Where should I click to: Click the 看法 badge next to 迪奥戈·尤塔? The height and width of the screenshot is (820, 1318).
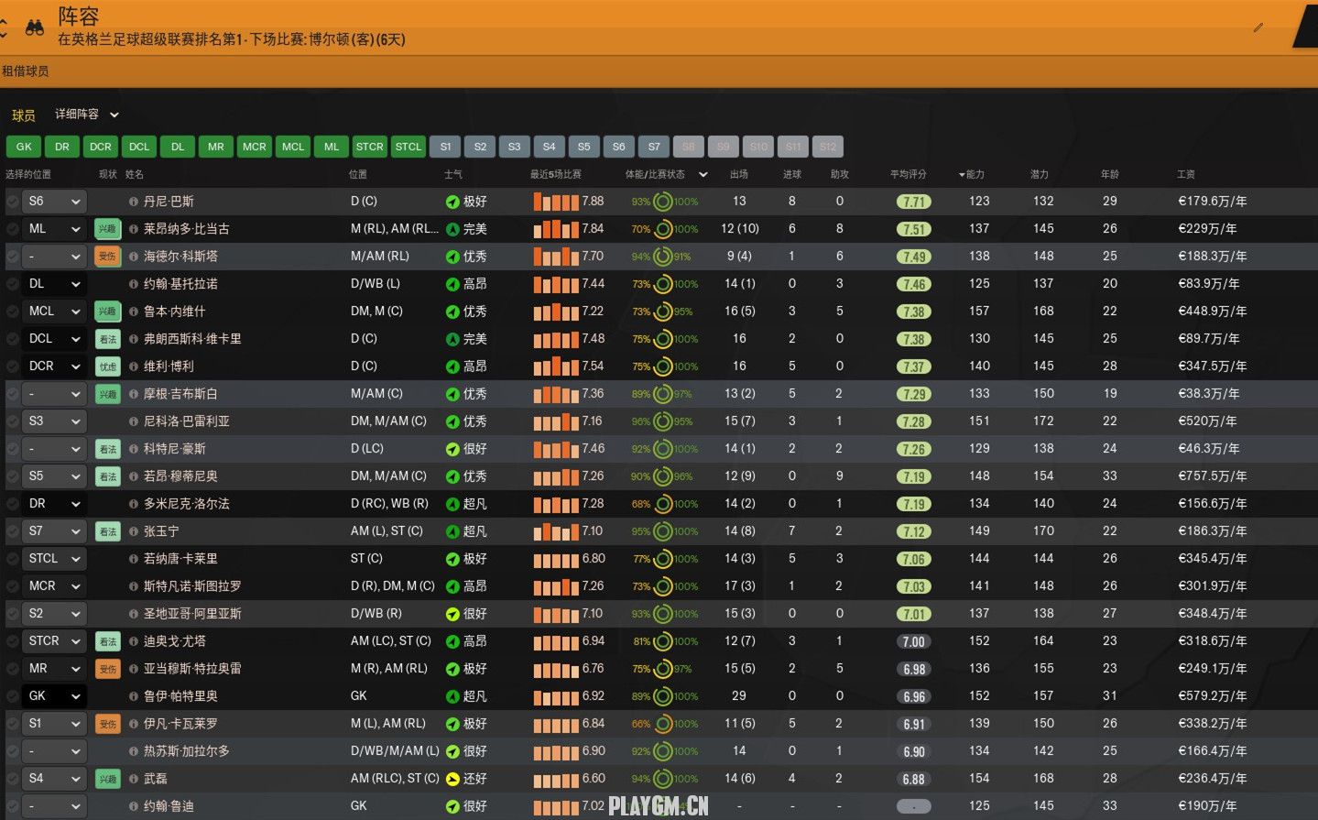(x=107, y=641)
